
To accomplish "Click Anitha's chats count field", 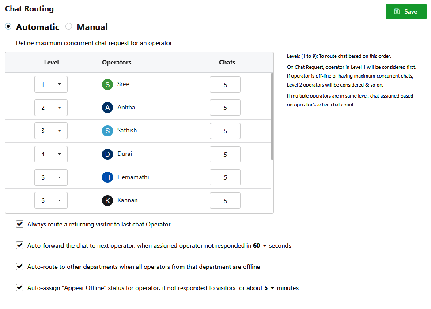I will (225, 108).
